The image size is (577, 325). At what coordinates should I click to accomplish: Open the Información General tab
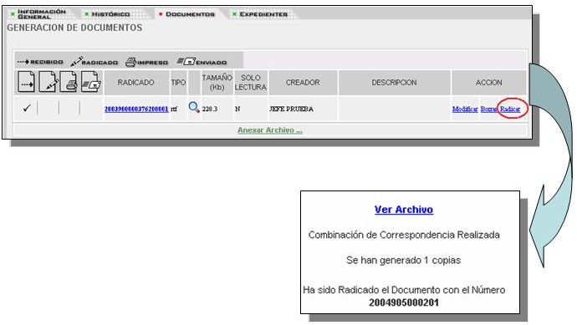tap(42, 14)
